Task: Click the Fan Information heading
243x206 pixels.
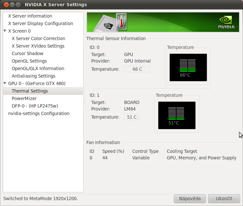Action: pos(103,142)
